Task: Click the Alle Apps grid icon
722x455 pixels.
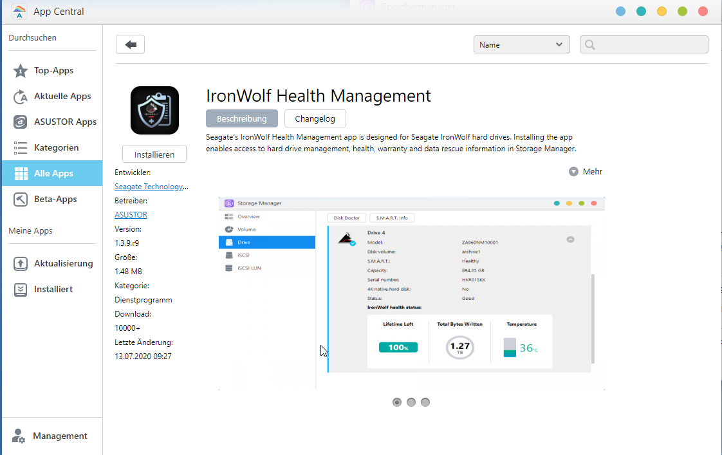Action: [x=21, y=174]
